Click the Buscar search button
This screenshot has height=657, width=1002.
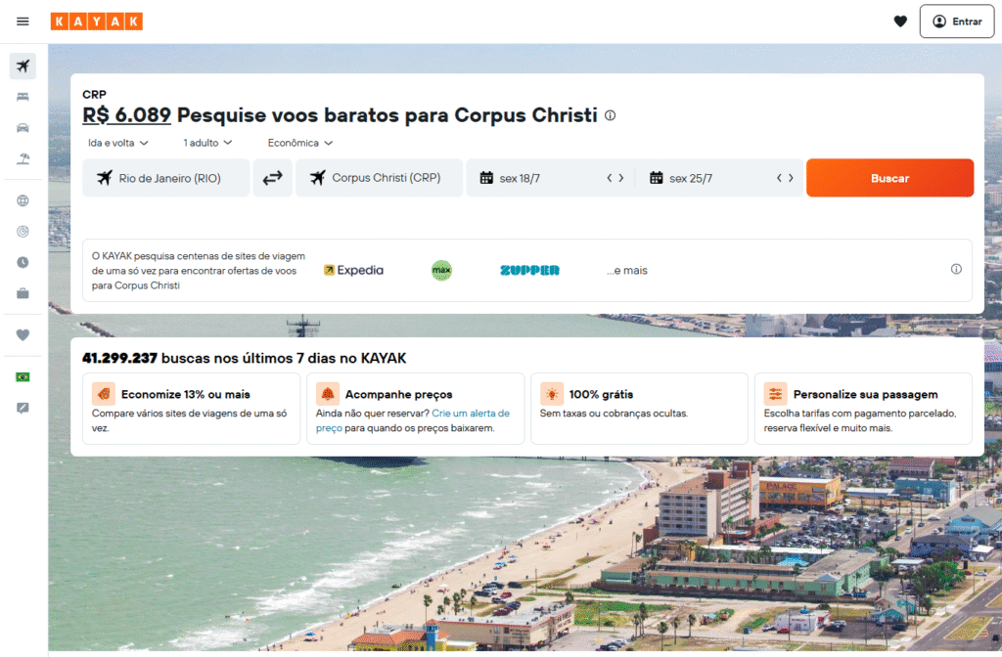[x=889, y=178]
